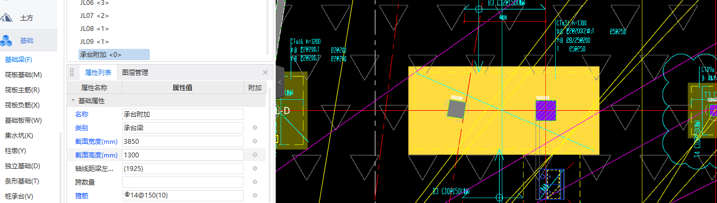Select component JL07 <2> in list
The height and width of the screenshot is (203, 717).
(94, 15)
